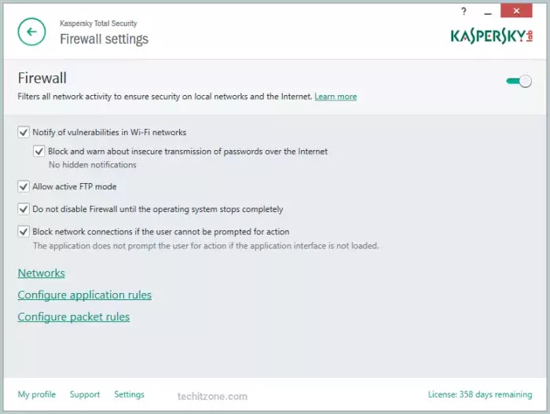The height and width of the screenshot is (414, 550).
Task: Go to Settings in the footer
Action: 129,394
